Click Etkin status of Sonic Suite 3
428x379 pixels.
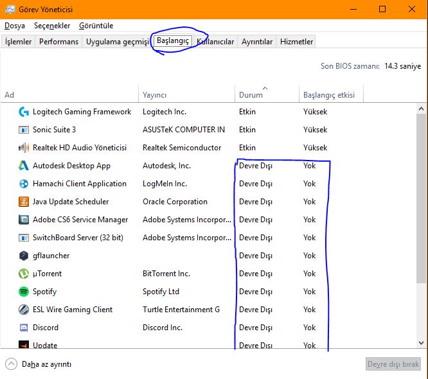[247, 130]
